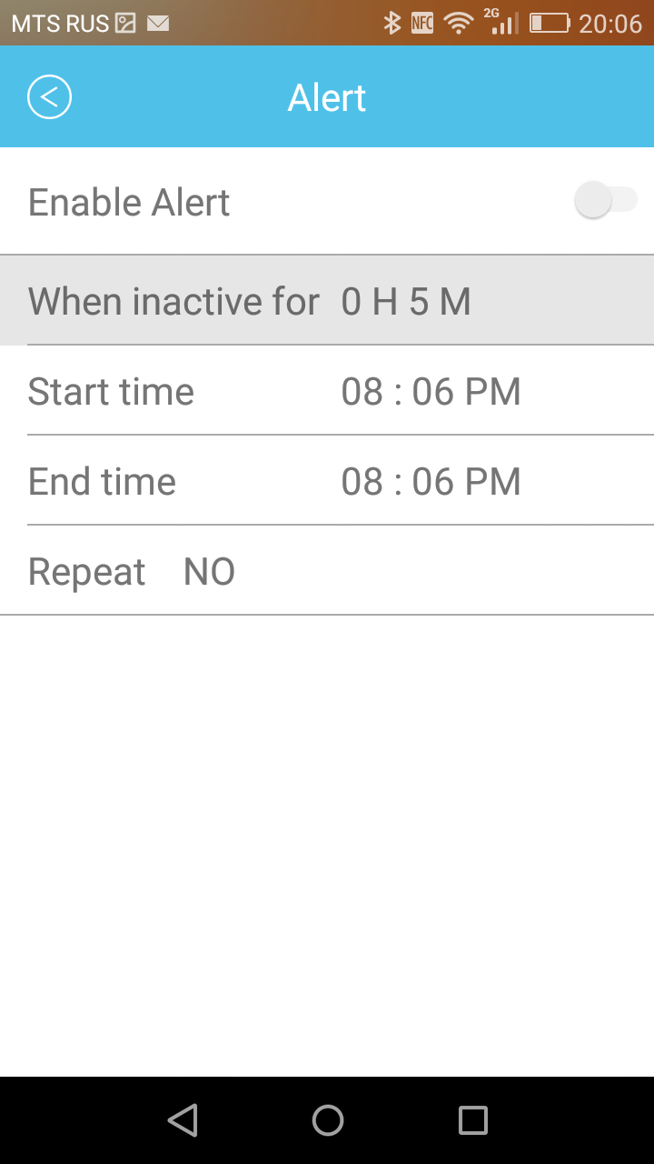
Task: Tap the image notification icon
Action: coord(125,23)
